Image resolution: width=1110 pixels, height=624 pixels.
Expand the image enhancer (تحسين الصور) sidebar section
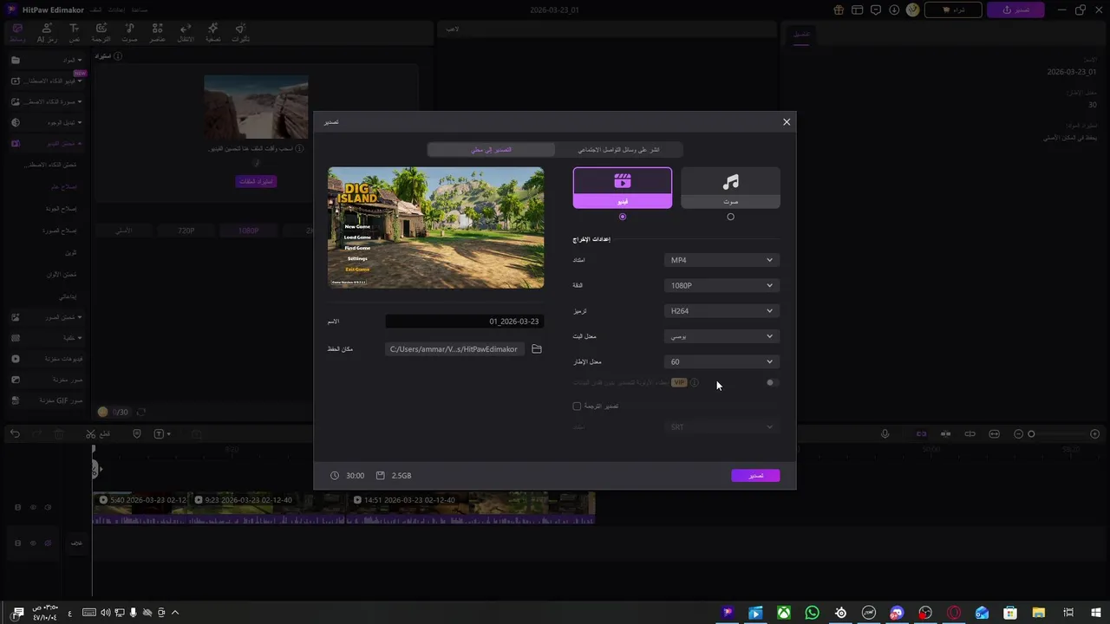(48, 317)
